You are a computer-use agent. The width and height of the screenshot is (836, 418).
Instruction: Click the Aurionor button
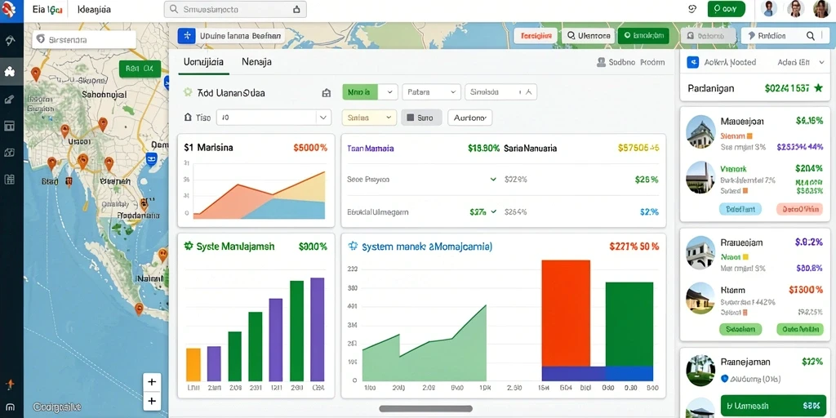[x=469, y=118]
